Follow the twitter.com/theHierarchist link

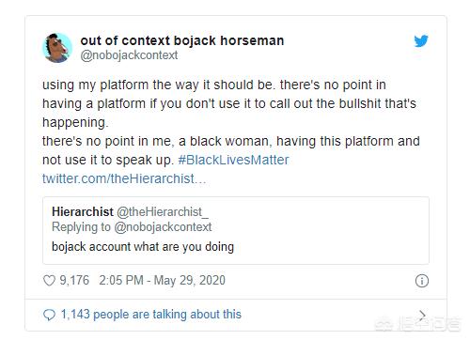point(124,178)
